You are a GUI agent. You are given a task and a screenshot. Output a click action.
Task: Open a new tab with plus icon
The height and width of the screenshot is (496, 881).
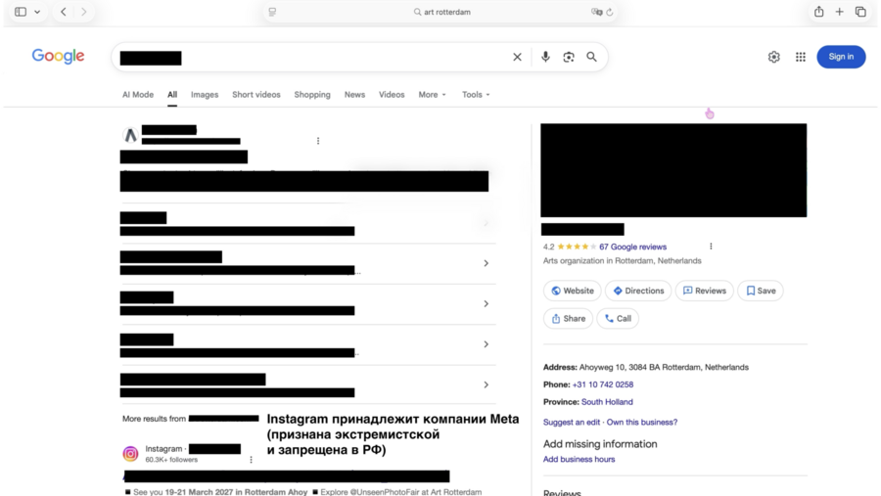tap(840, 12)
